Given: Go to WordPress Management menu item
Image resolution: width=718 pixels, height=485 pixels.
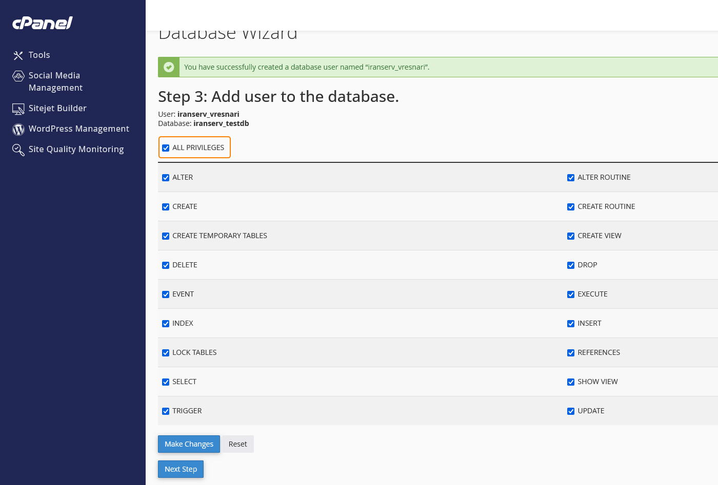Looking at the screenshot, I should pyautogui.click(x=78, y=129).
